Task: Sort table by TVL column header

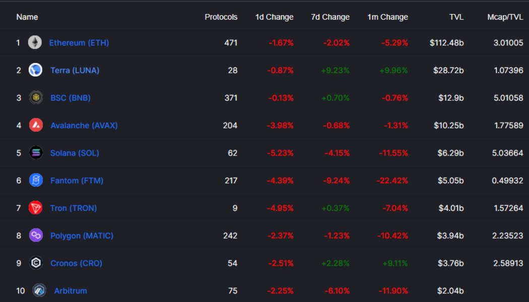Action: click(x=456, y=17)
